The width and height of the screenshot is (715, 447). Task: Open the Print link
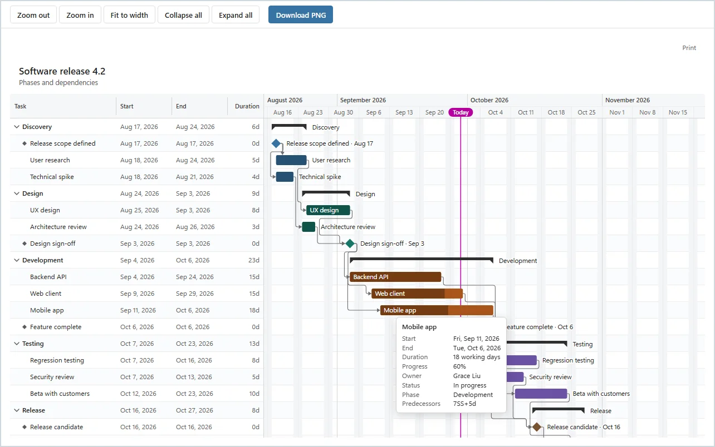coord(689,48)
